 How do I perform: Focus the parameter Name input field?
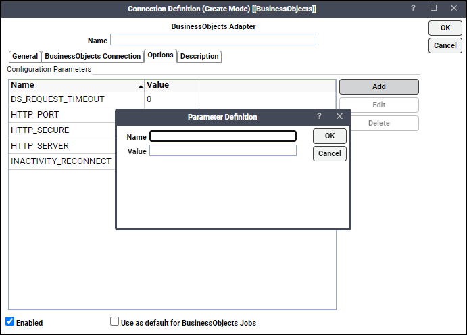[223, 136]
